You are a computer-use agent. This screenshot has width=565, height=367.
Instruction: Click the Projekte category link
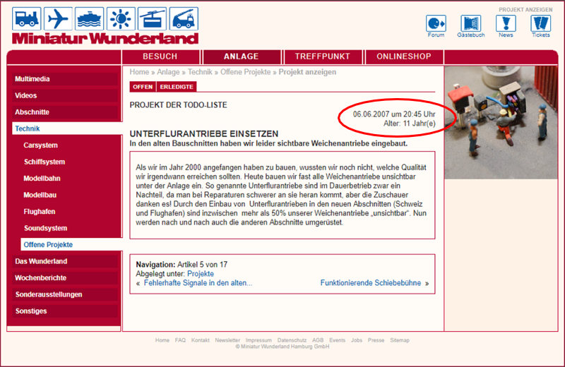[201, 274]
